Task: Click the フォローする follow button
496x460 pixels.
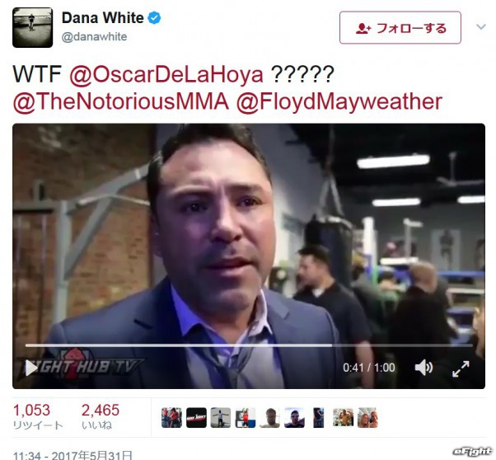Action: pyautogui.click(x=400, y=27)
